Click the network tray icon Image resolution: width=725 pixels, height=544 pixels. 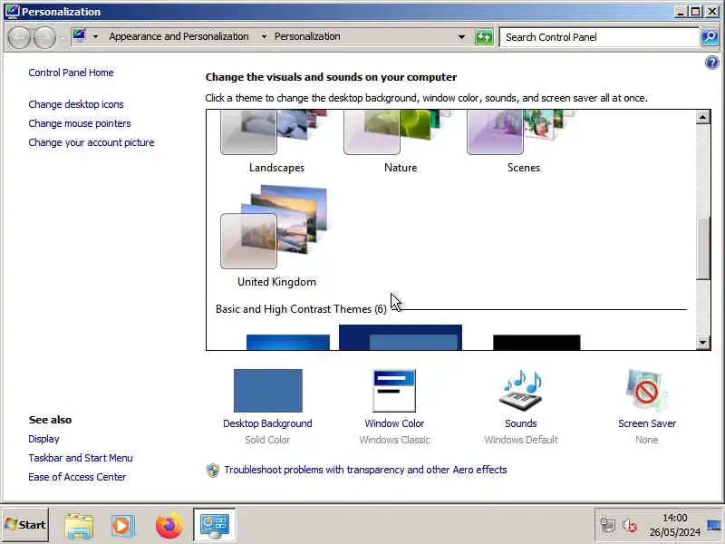point(607,525)
